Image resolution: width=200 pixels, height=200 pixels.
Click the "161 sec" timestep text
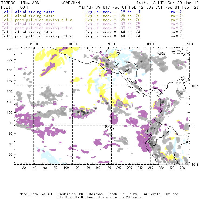(x=172, y=194)
